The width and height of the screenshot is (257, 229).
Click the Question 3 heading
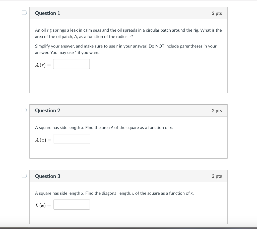(x=47, y=176)
